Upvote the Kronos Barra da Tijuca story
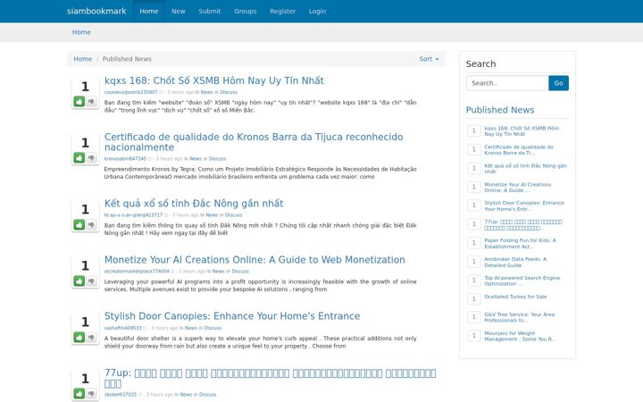Image resolution: width=643 pixels, height=402 pixels. (79, 158)
